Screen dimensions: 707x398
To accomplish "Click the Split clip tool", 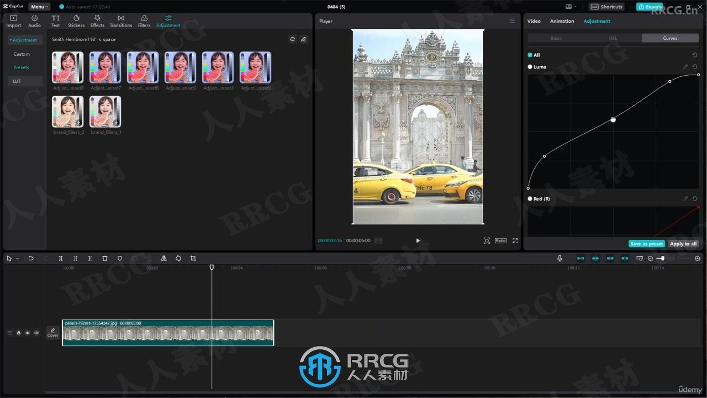I will pos(61,258).
